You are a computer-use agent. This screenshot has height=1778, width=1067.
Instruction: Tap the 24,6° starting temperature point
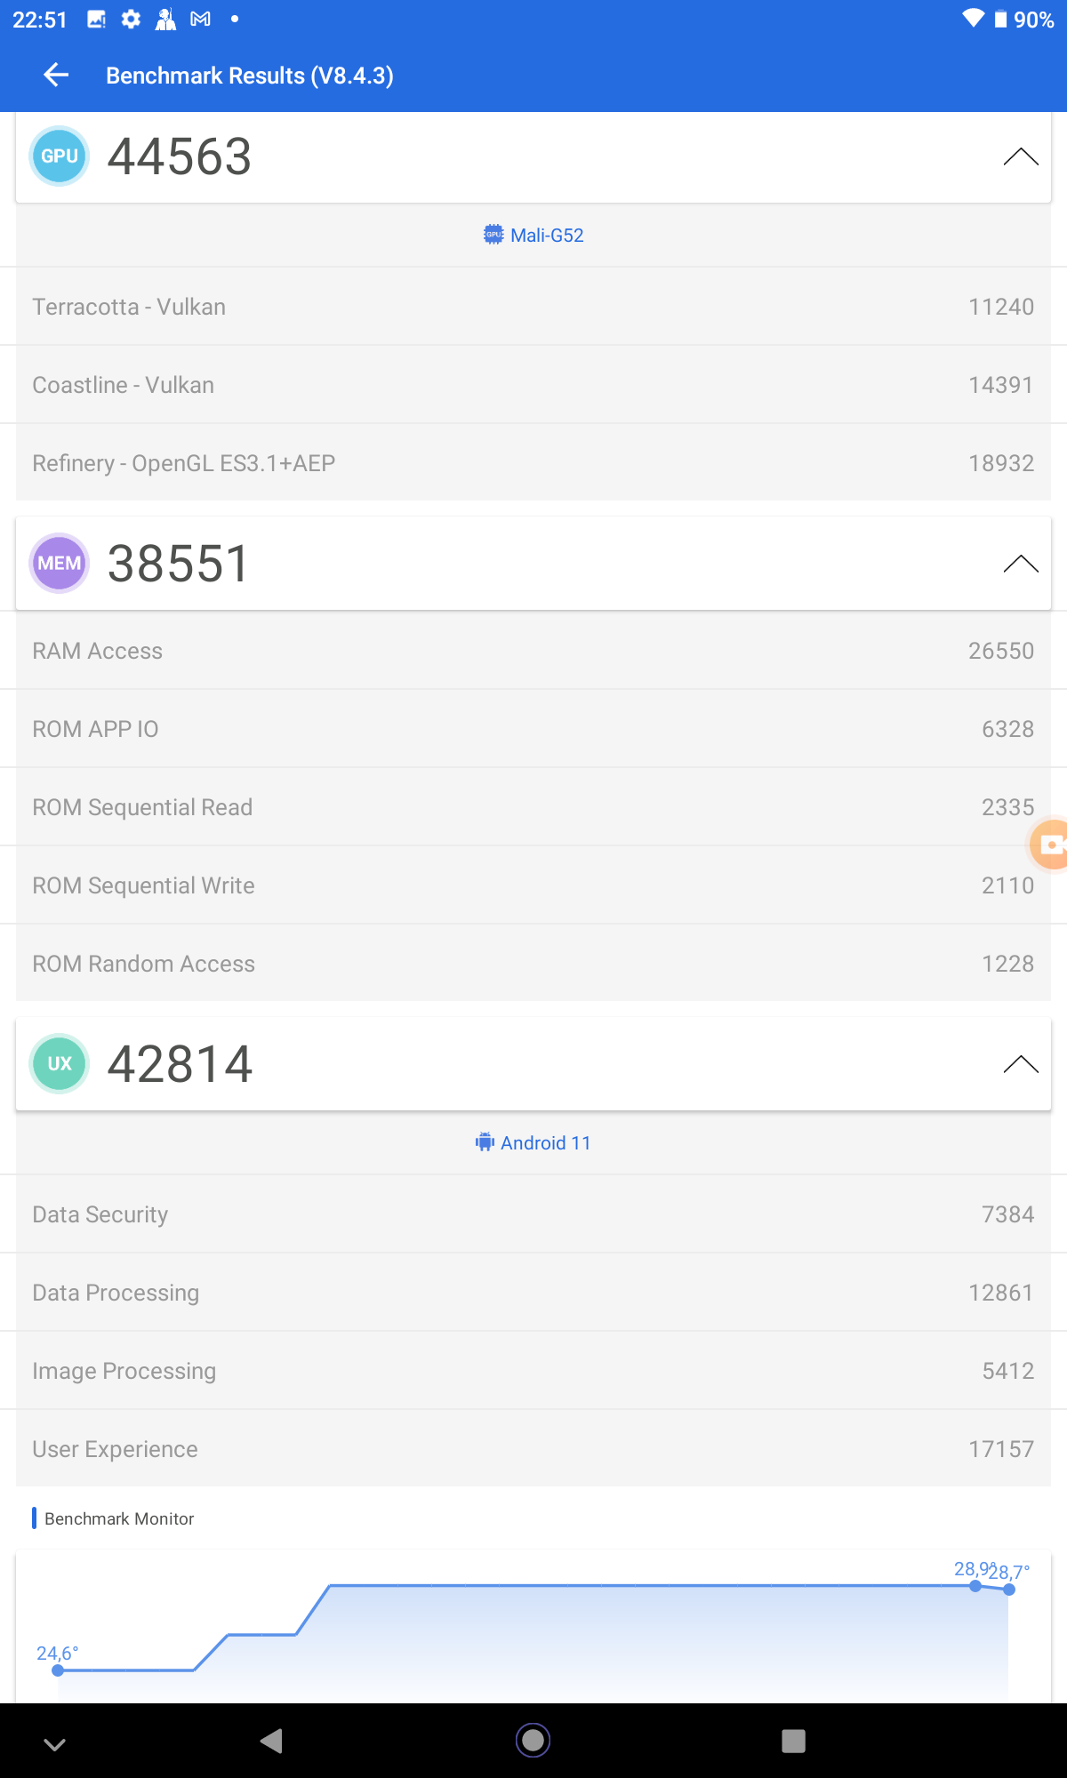tap(58, 1670)
